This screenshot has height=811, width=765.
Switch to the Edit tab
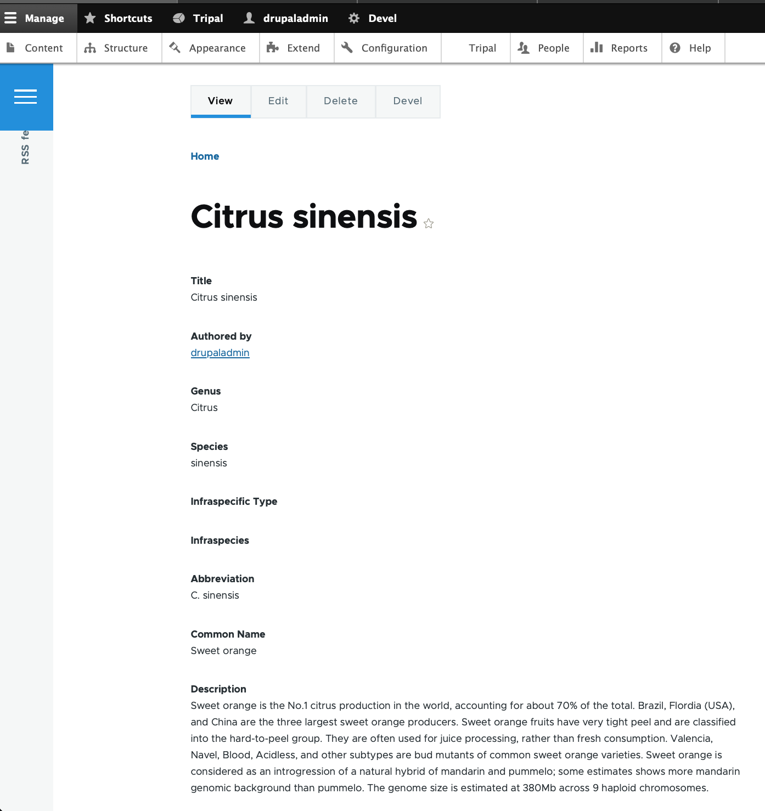point(278,101)
